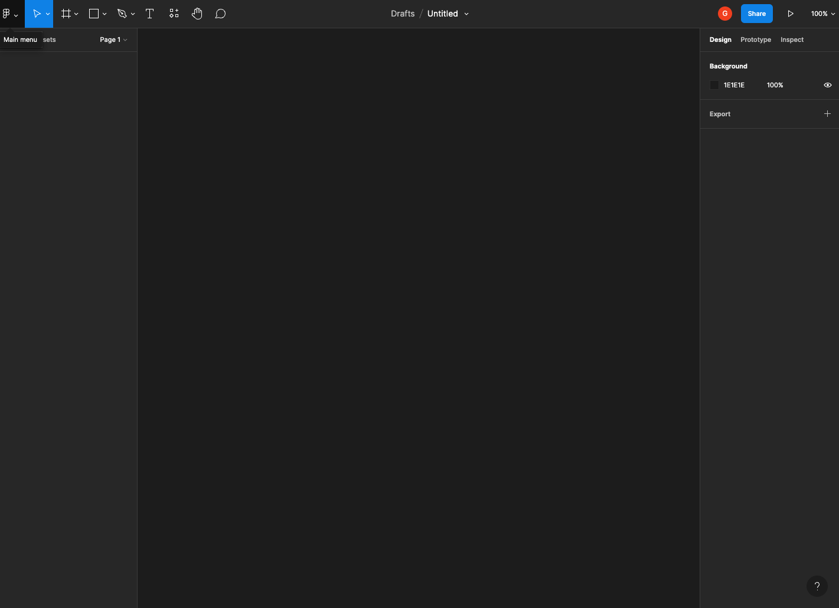Expand the shape tools dropdown chevron
This screenshot has width=839, height=608.
(x=105, y=14)
